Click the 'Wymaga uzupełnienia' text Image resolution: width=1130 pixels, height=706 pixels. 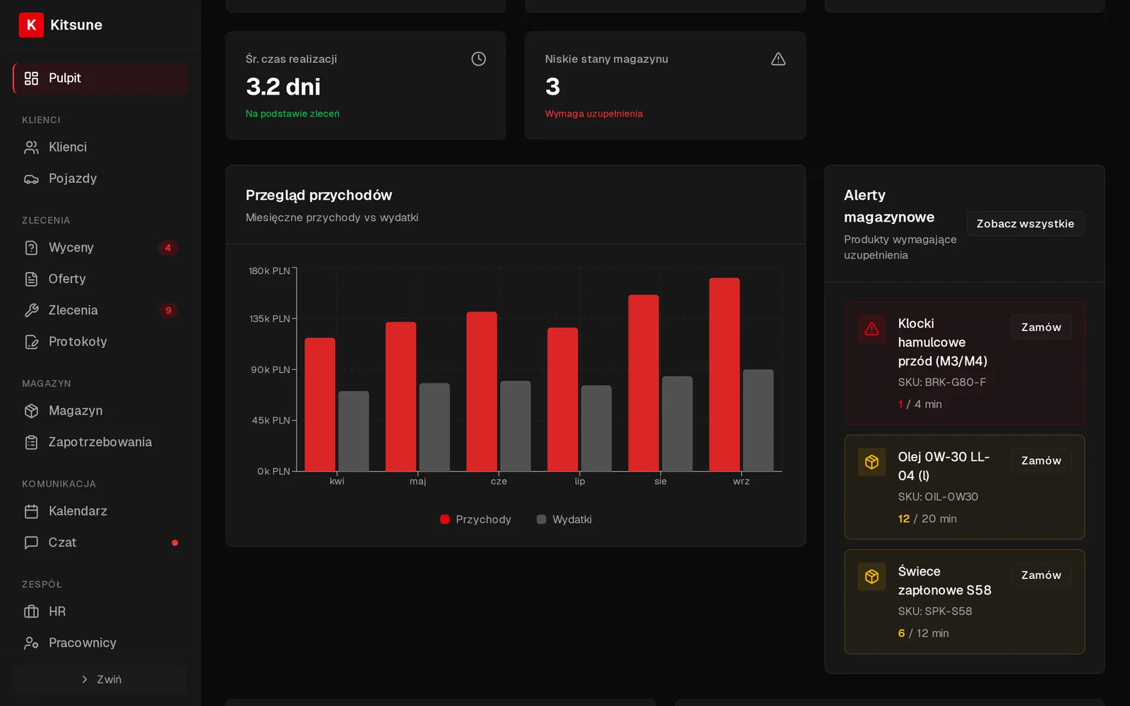pyautogui.click(x=594, y=114)
